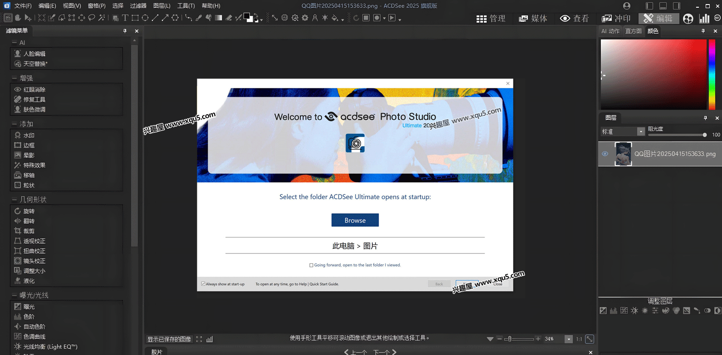The height and width of the screenshot is (355, 722).
Task: Collapse the 曝光/光线 filter group
Action: coord(15,295)
